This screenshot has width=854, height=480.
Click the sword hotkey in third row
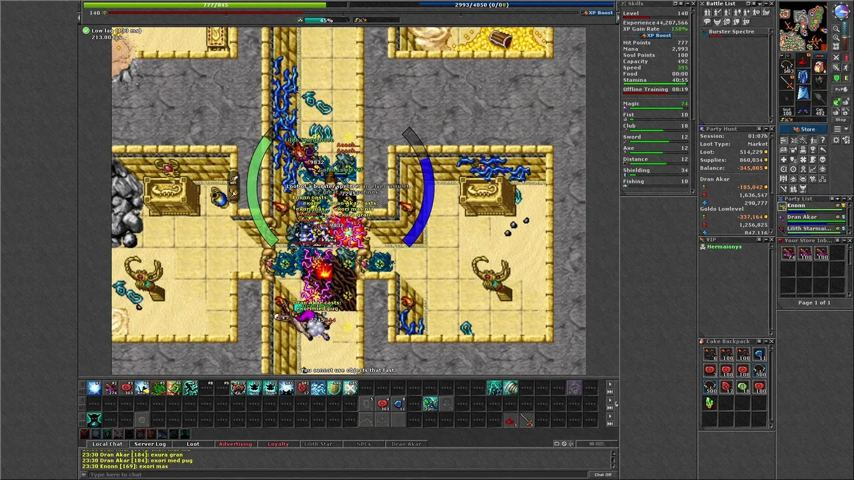tap(526, 421)
